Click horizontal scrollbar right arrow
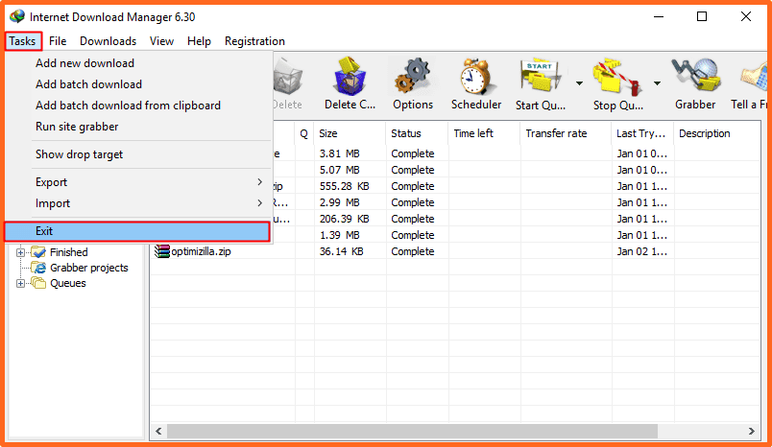Viewport: 772px width, 447px height. click(x=751, y=432)
